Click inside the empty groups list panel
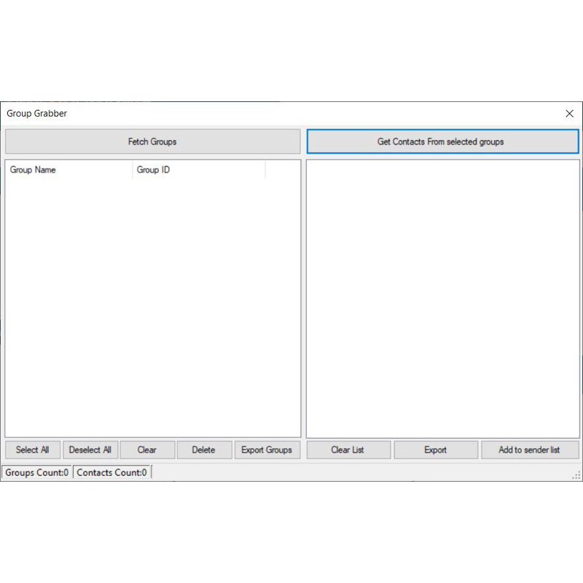This screenshot has height=583, width=583. tap(152, 306)
